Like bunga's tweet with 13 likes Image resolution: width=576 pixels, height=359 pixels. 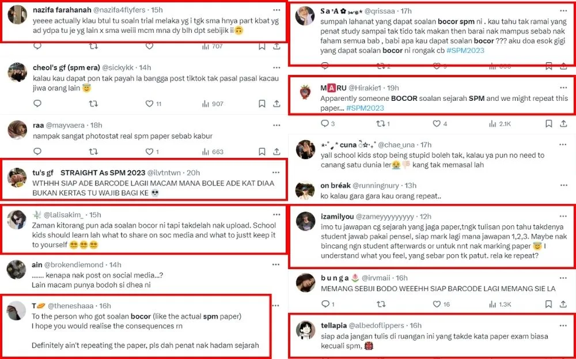[441, 304]
